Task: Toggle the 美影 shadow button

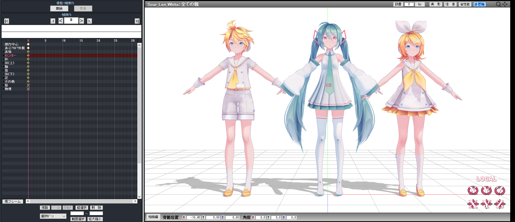Action: coord(436,4)
